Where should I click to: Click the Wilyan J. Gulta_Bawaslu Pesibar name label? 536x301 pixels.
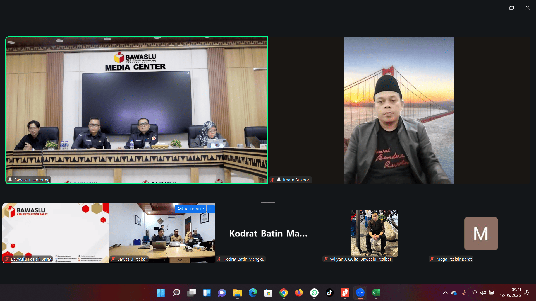click(x=360, y=259)
